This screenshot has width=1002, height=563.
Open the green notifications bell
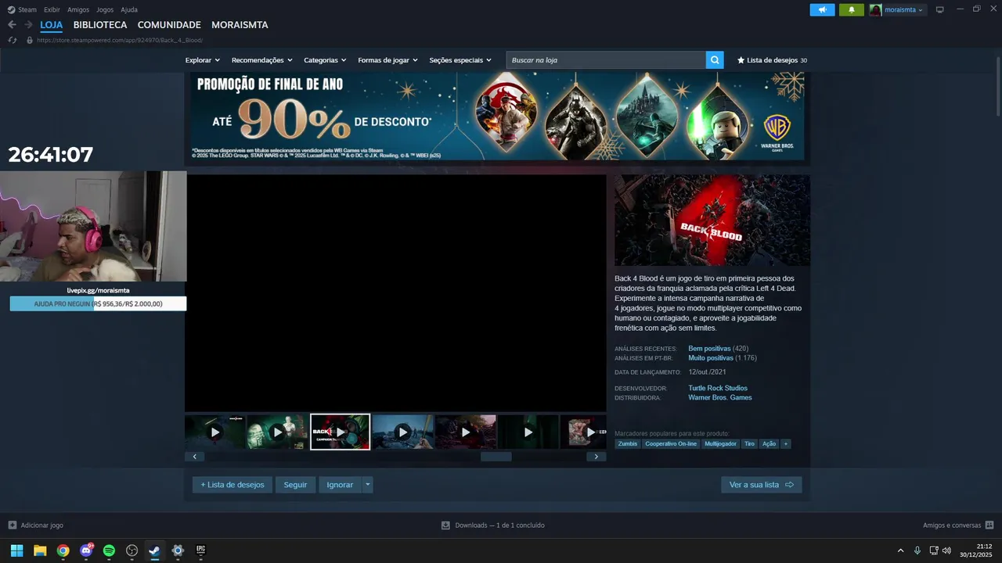[852, 10]
